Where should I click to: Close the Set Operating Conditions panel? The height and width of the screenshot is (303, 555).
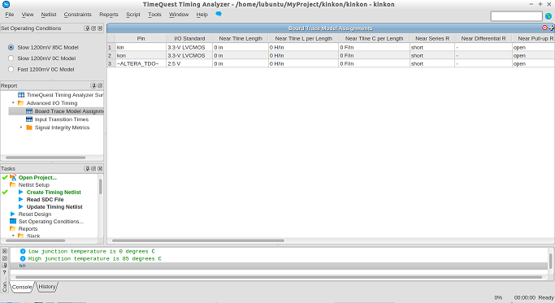click(x=100, y=28)
